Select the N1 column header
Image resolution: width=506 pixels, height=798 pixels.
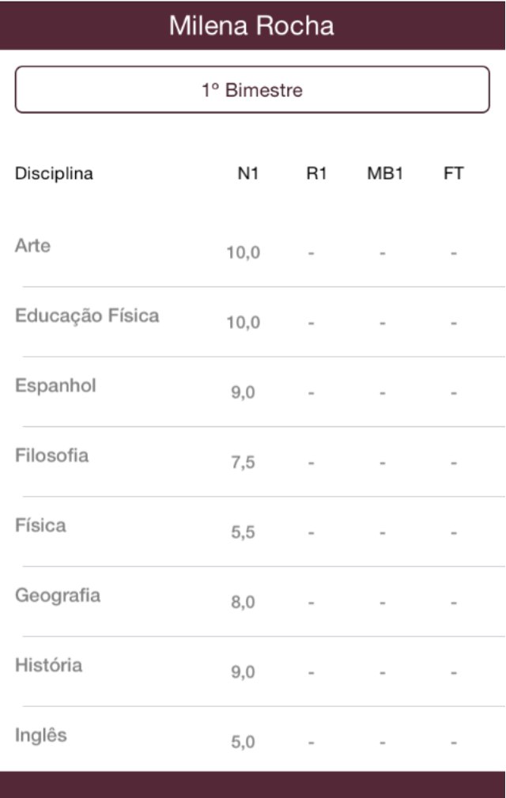pos(248,174)
